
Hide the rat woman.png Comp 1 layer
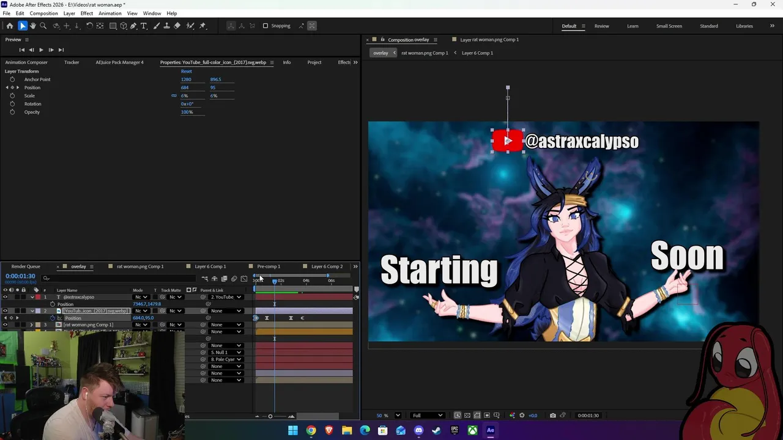[5, 324]
